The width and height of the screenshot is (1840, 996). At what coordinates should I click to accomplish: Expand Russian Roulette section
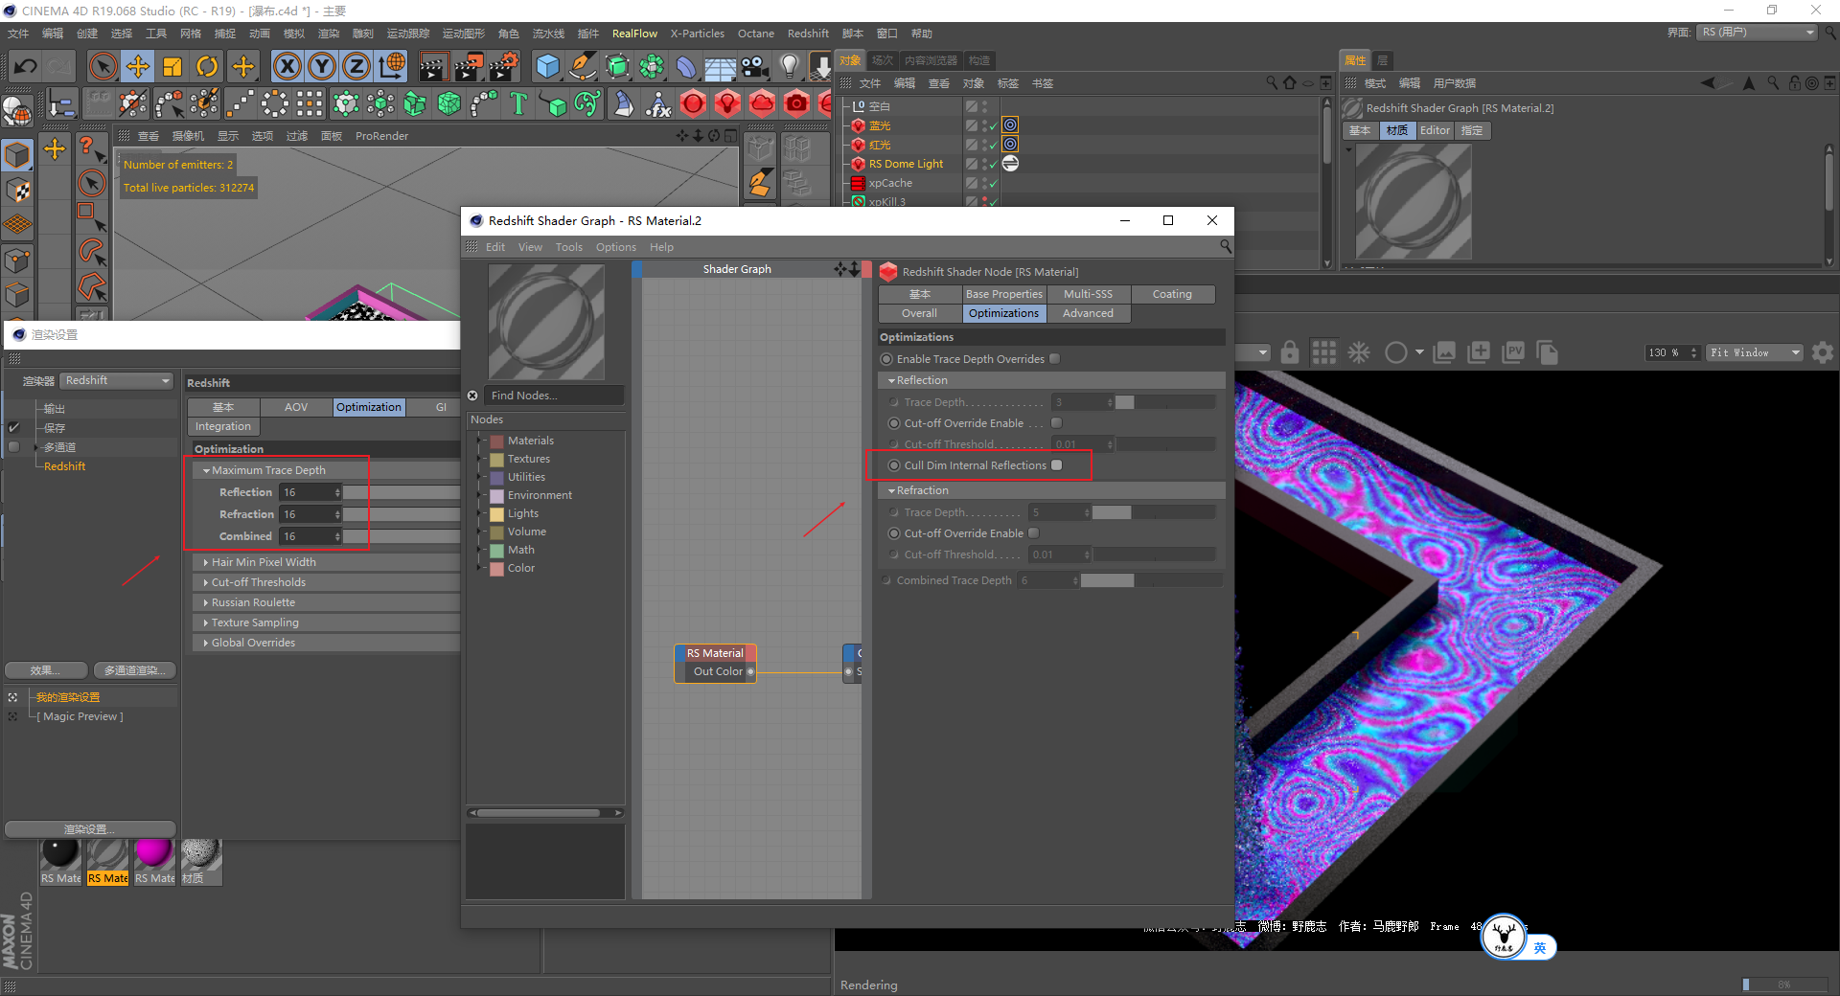pos(253,602)
